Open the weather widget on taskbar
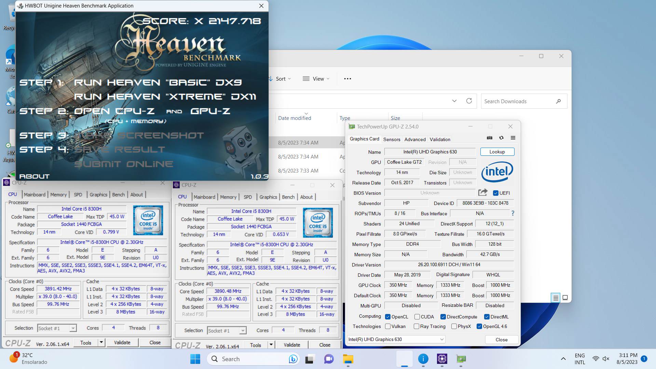656x369 pixels. pyautogui.click(x=29, y=359)
